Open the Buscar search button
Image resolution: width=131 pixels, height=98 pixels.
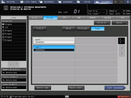tap(120, 23)
